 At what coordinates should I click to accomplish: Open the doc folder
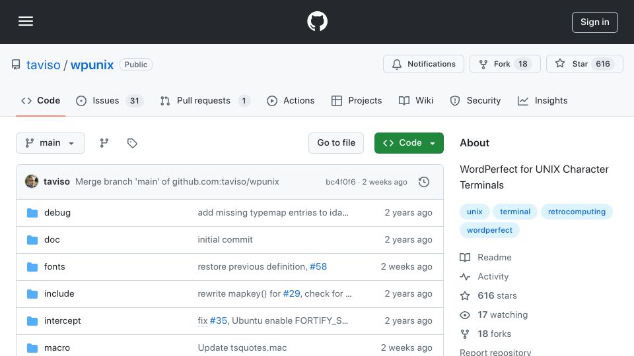click(52, 240)
